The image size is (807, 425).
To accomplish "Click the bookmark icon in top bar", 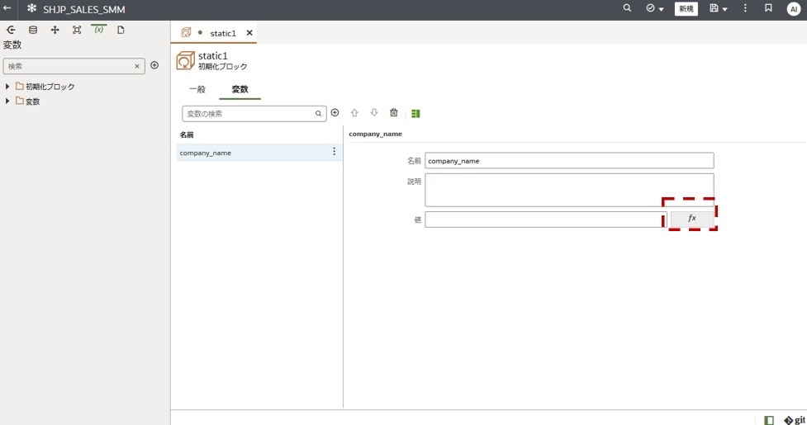I will click(768, 8).
